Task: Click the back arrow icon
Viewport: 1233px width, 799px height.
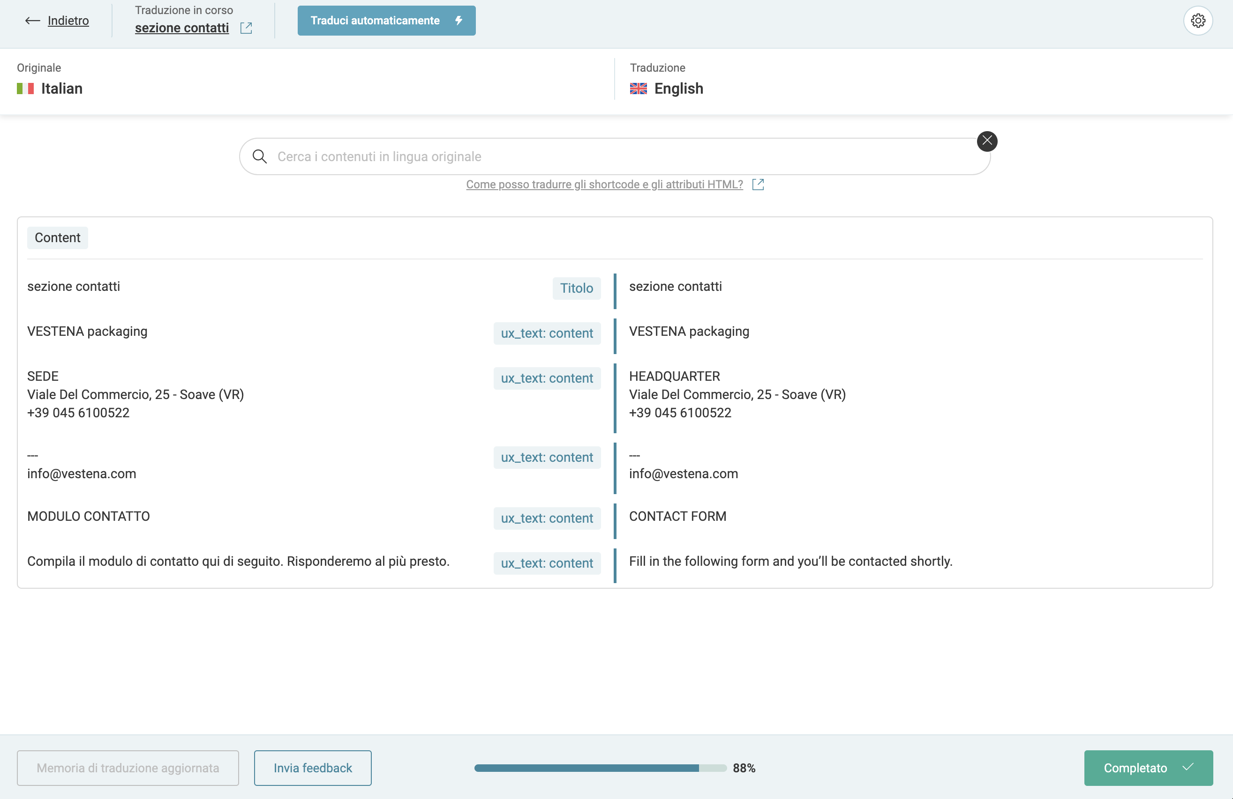Action: 33,21
